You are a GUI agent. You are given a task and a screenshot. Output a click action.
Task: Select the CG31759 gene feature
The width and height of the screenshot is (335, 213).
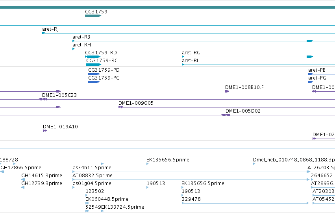pos(96,12)
